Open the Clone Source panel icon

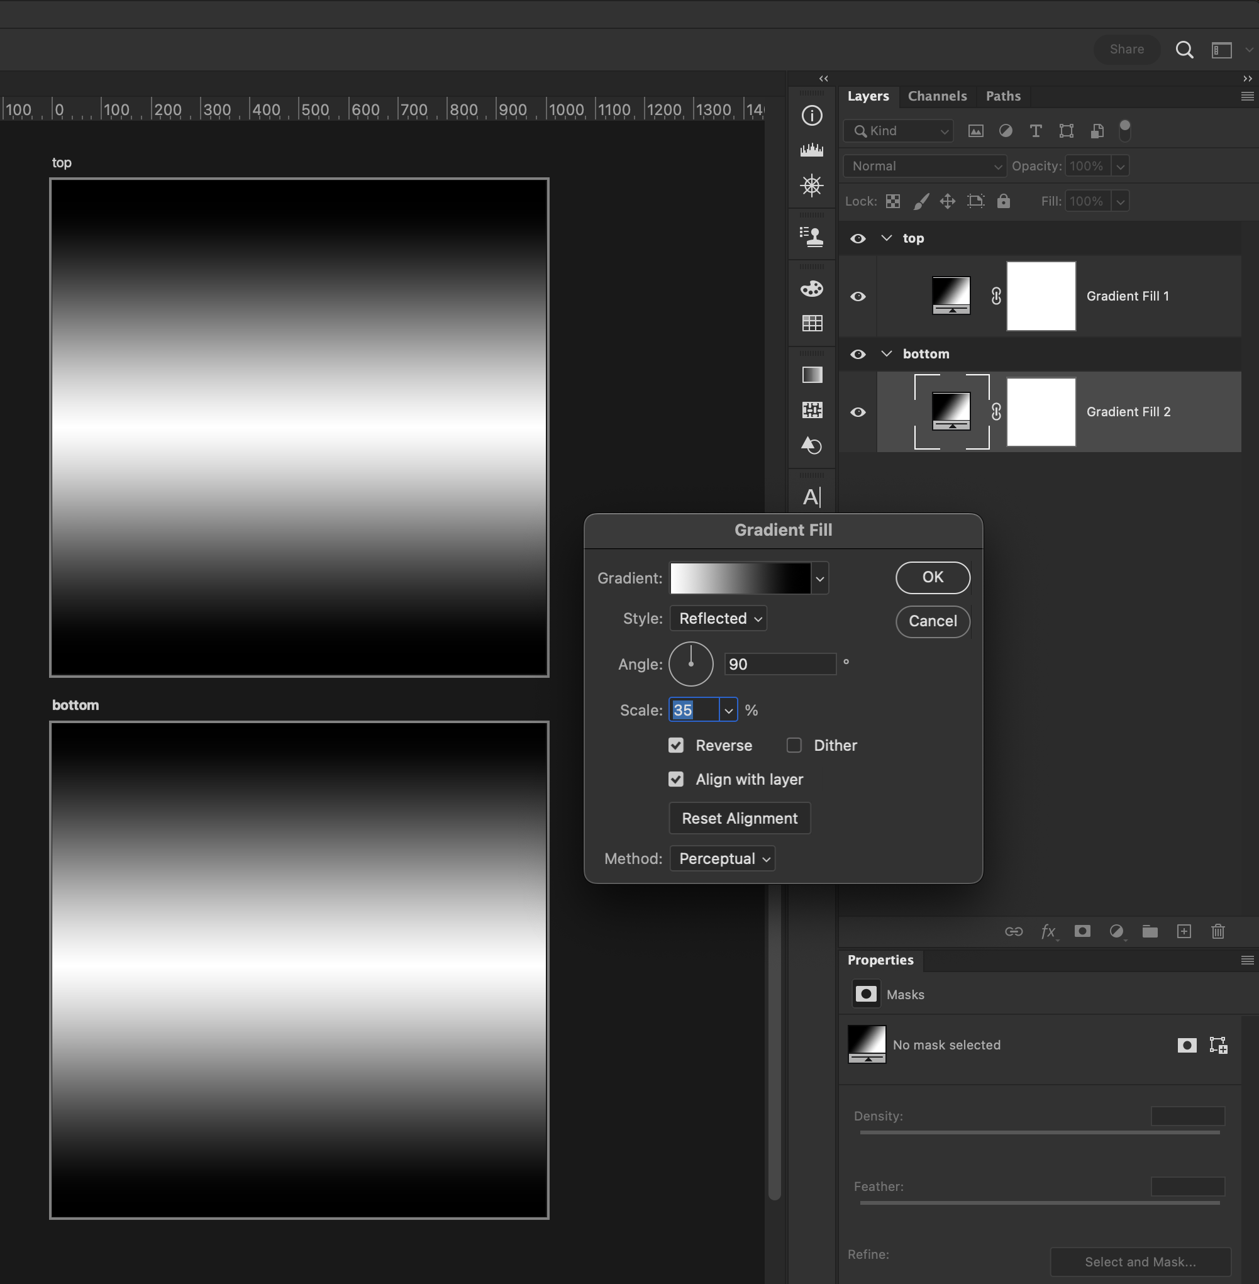811,235
